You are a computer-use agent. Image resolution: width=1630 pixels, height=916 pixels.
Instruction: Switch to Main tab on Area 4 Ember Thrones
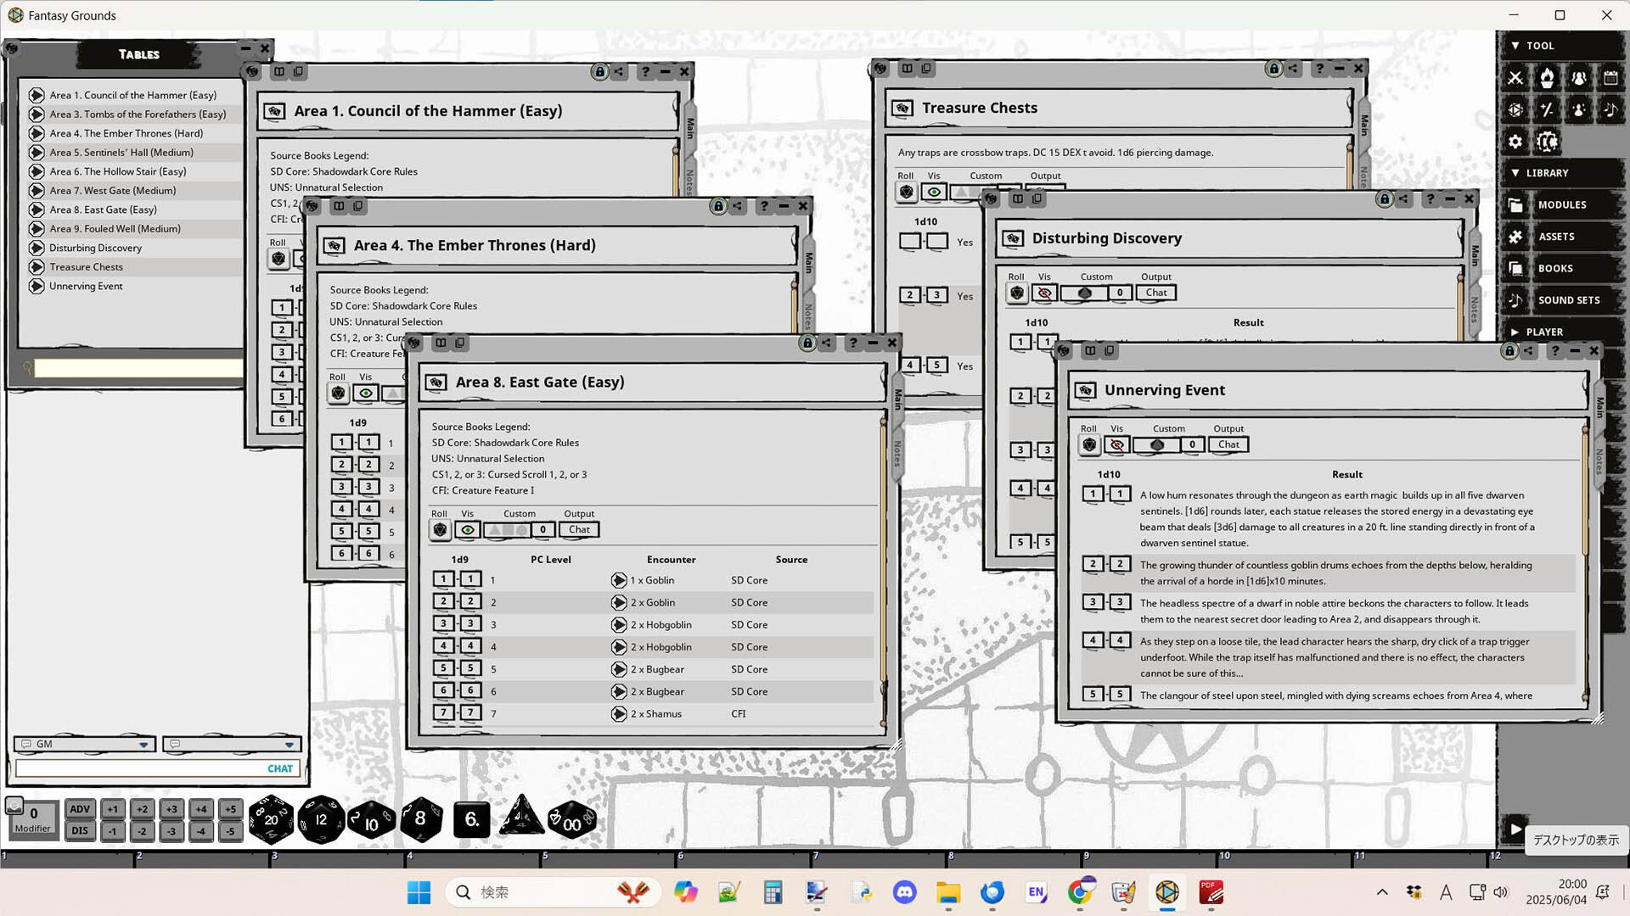click(809, 263)
